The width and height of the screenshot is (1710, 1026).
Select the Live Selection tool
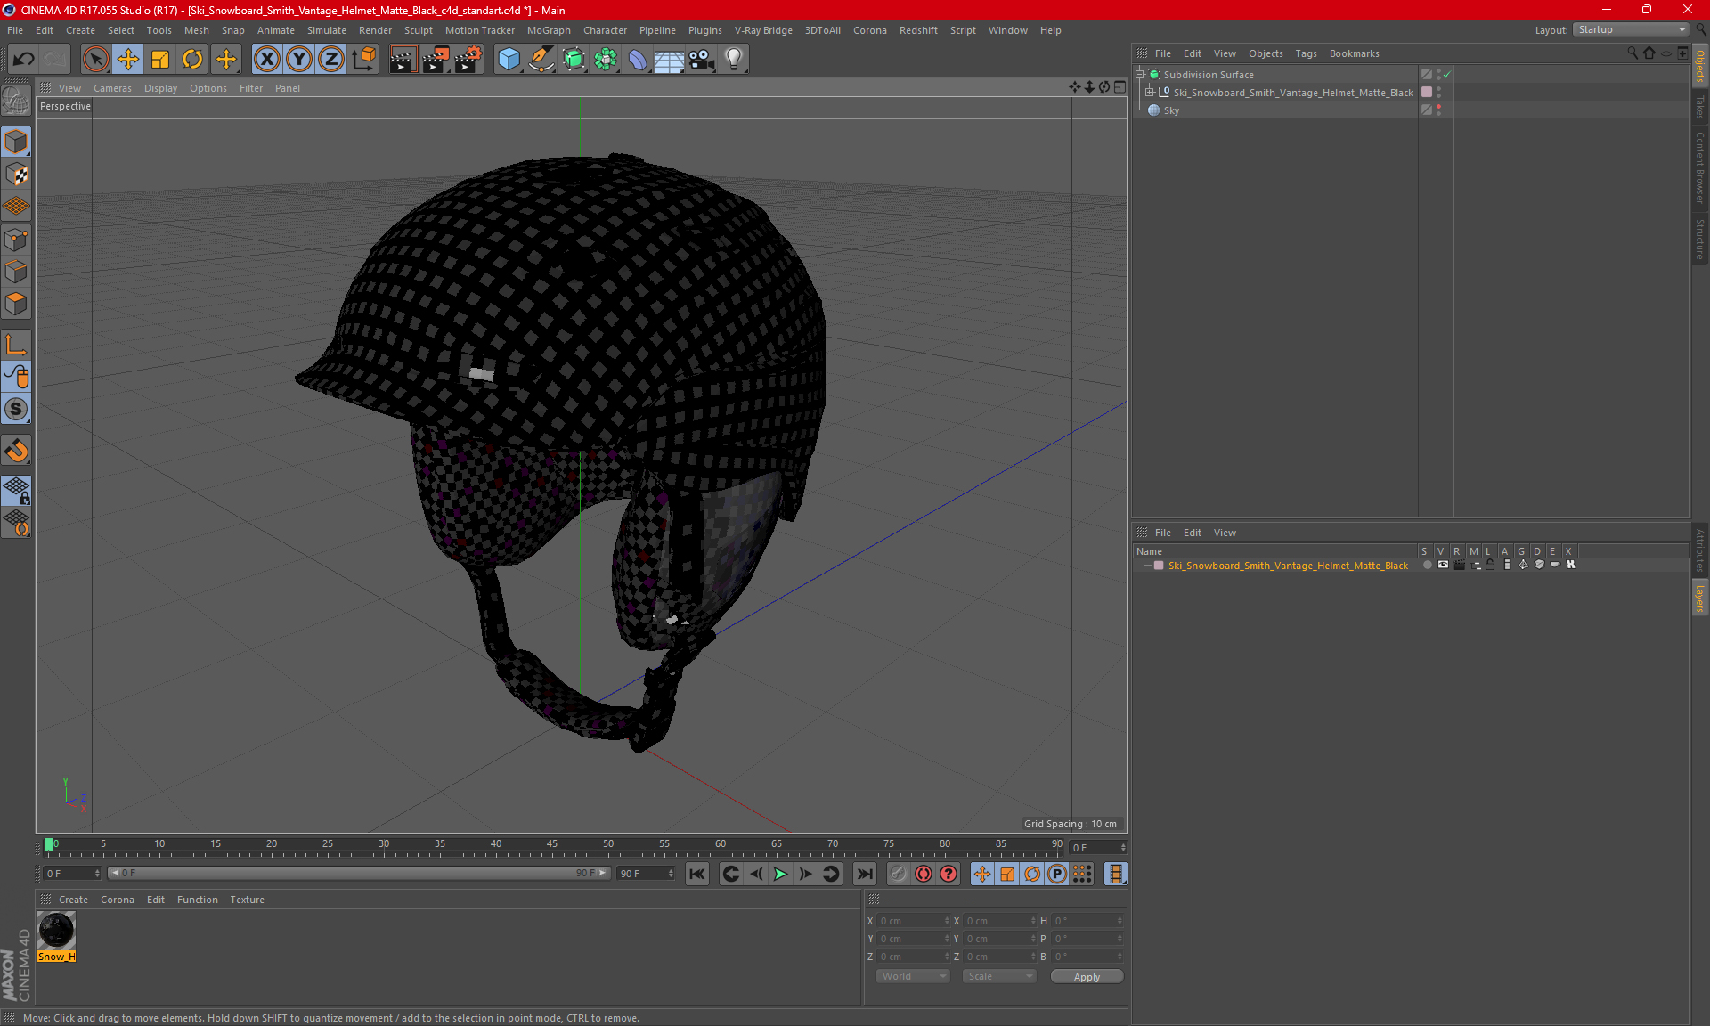[95, 60]
